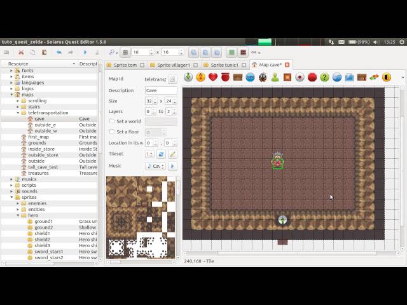This screenshot has height=305, width=407.
Task: Add a destination entity
Action: coord(188,77)
